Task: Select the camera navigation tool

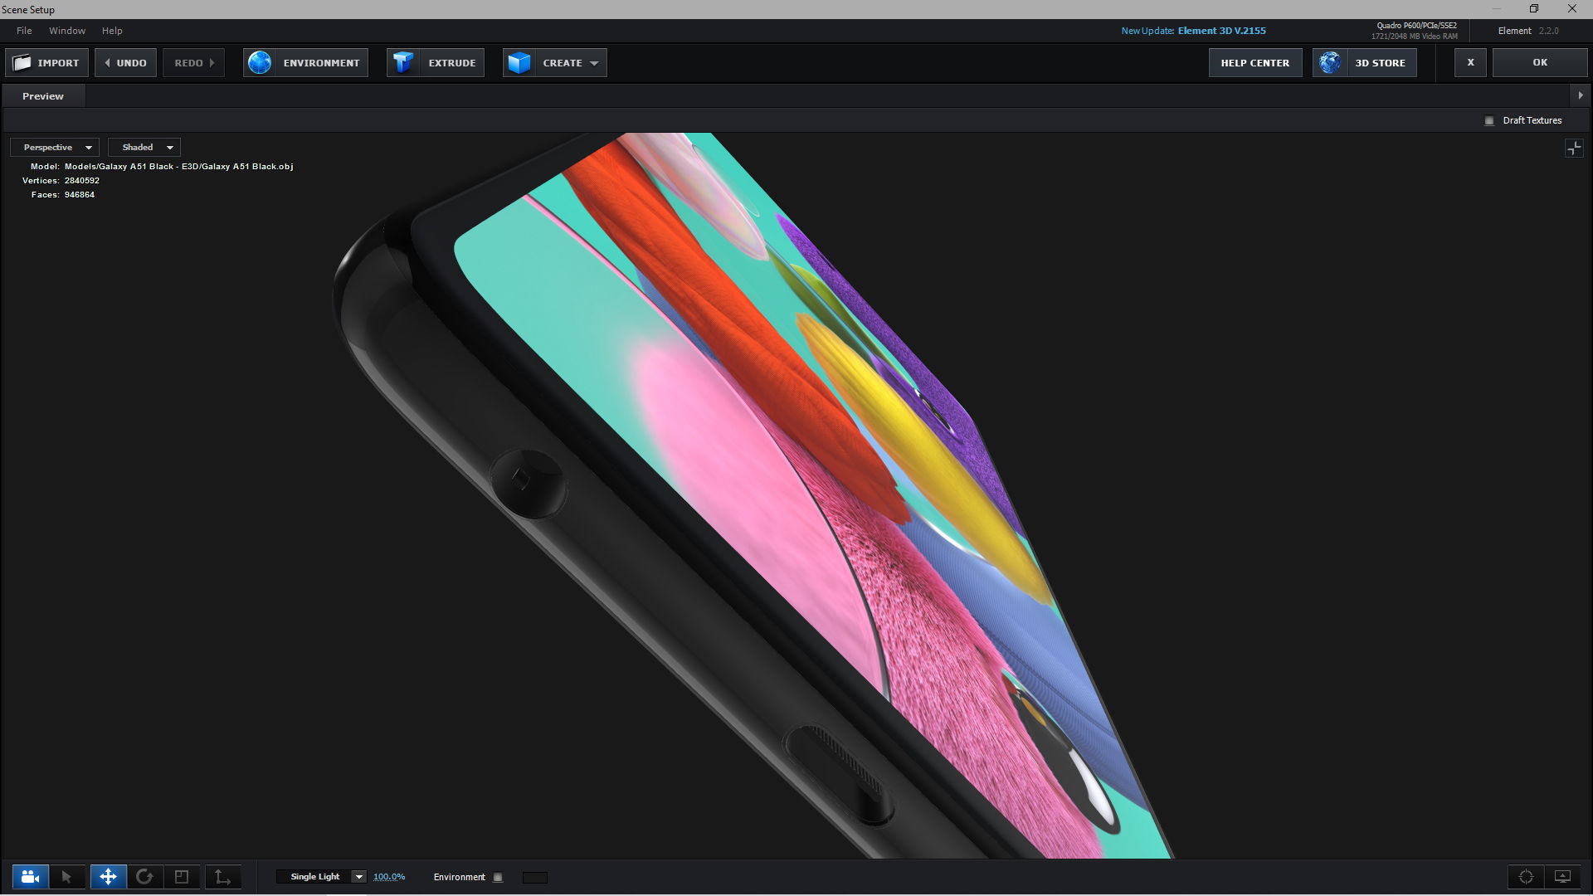Action: (x=30, y=877)
